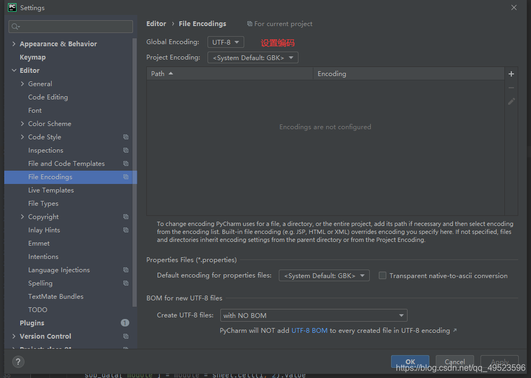Click the Add path plus icon
Screen dimensions: 531x378
click(511, 73)
